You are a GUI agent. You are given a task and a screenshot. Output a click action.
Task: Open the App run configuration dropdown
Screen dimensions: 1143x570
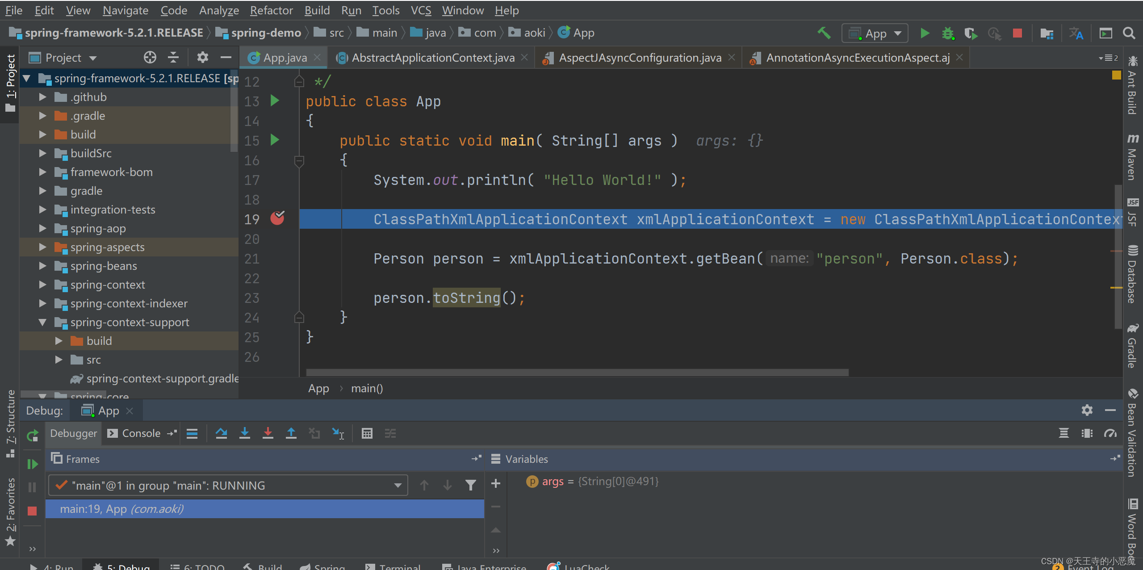click(875, 34)
